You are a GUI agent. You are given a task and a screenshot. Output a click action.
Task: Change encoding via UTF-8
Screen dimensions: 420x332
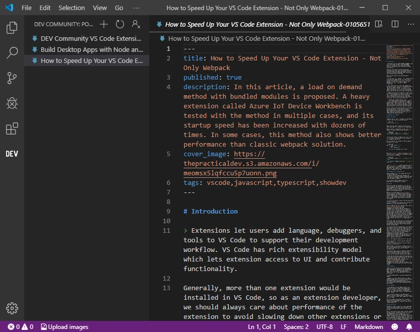click(324, 327)
